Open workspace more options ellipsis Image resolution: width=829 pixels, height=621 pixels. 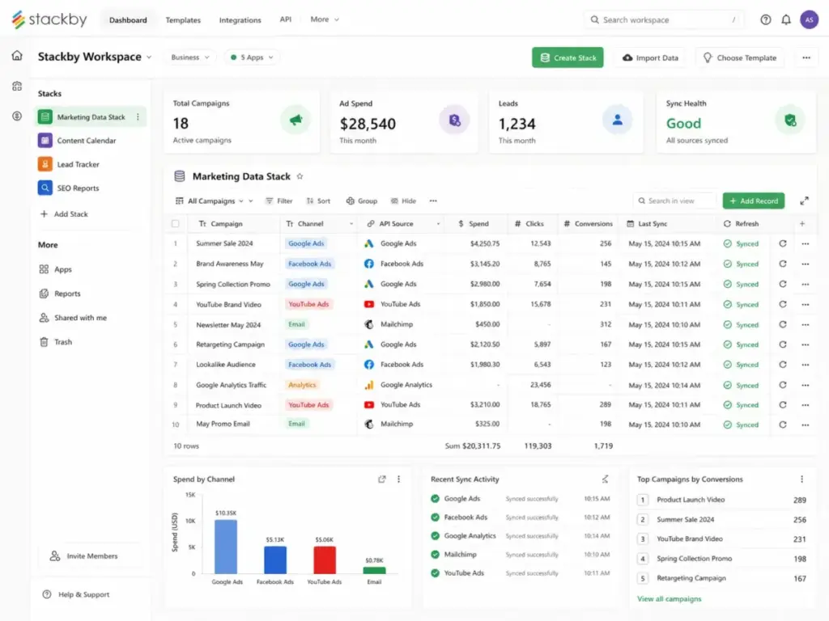pyautogui.click(x=806, y=57)
